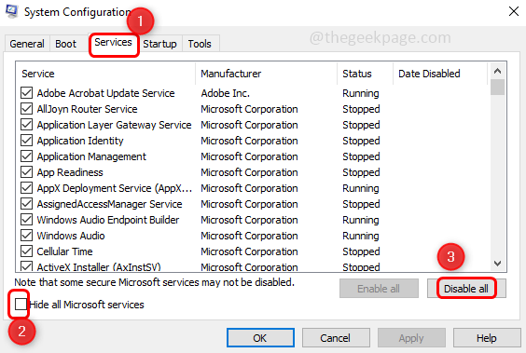
Task: Click the scrollbar up arrow
Action: tap(497, 71)
